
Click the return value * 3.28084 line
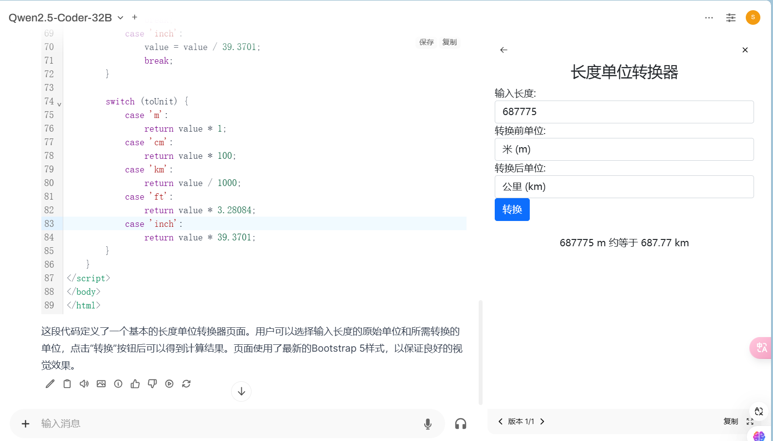click(x=200, y=210)
